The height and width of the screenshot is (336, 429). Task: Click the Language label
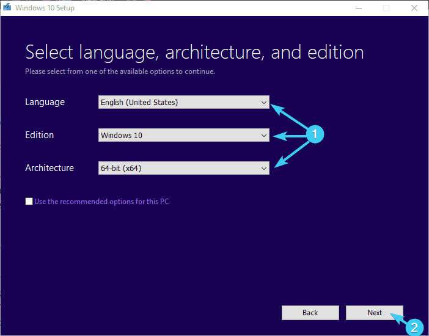[x=45, y=102]
